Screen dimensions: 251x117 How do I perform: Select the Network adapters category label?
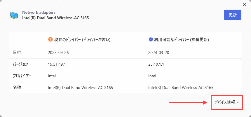coord(39,12)
